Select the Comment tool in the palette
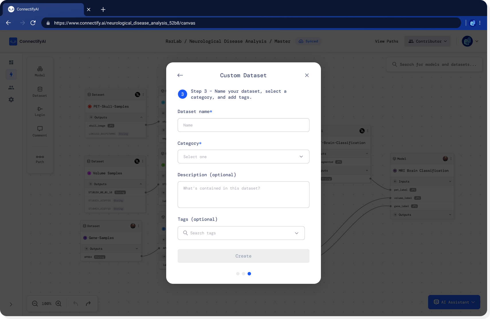490x319 pixels. 40,131
